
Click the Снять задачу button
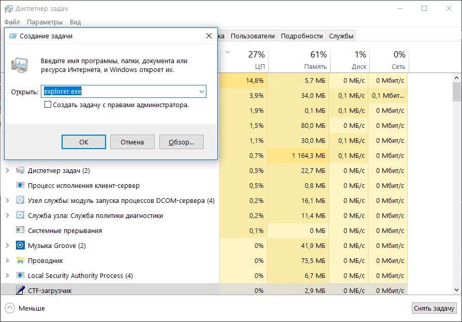click(434, 308)
